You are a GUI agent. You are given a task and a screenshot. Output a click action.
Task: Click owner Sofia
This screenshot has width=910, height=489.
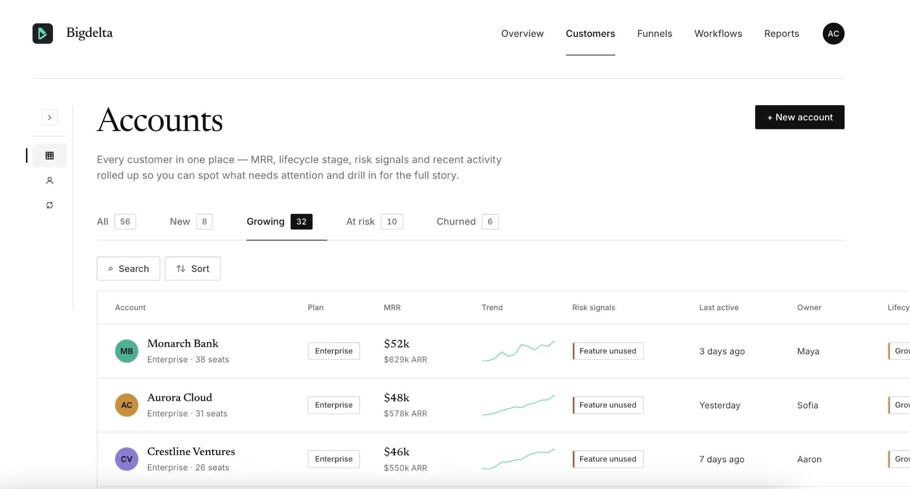[x=808, y=405]
